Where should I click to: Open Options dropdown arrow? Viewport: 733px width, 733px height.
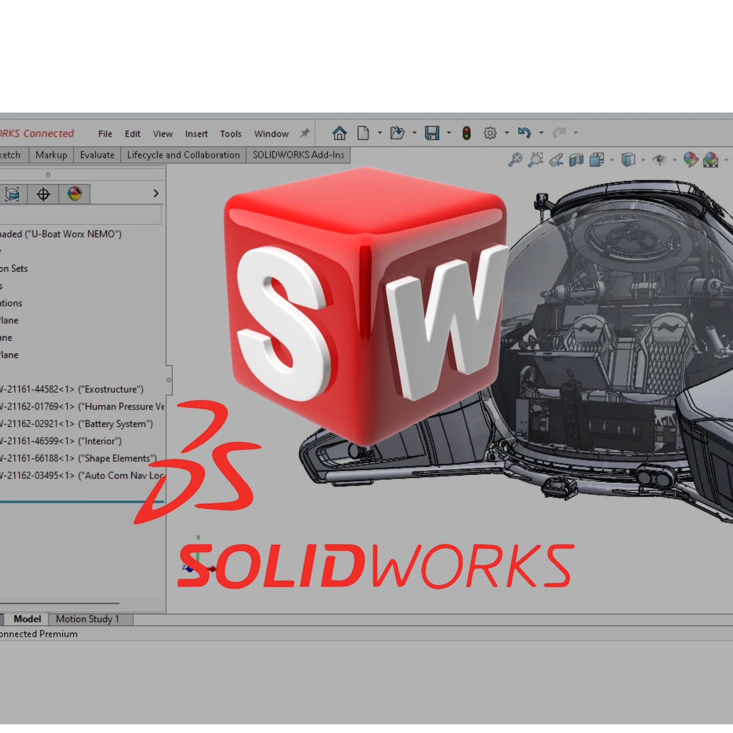[x=507, y=133]
